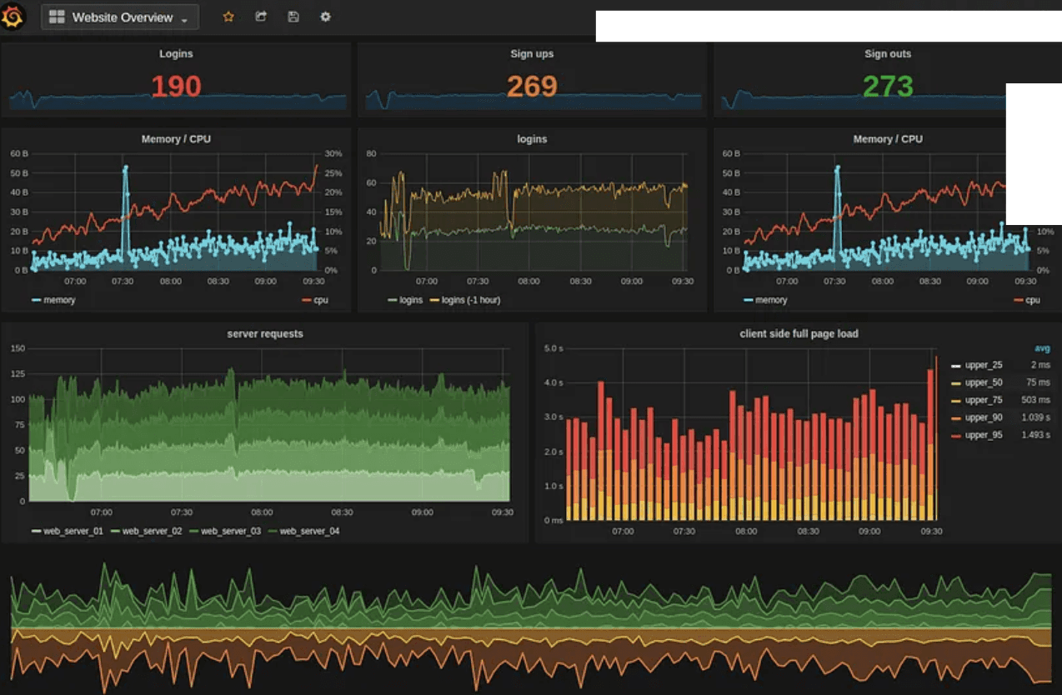Save the dashboard with the save icon
Viewport: 1062px width, 695px height.
click(293, 17)
